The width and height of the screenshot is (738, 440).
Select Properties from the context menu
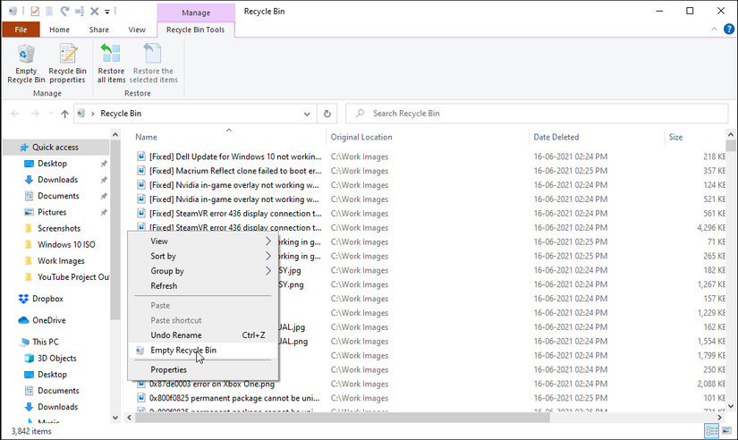pyautogui.click(x=168, y=369)
